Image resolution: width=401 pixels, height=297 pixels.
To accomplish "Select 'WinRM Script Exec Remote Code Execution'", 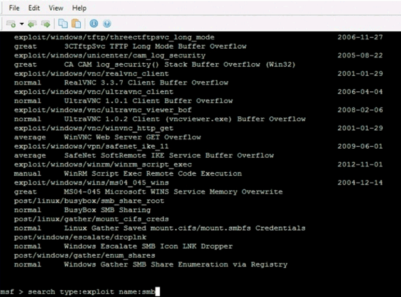I will click(153, 174).
